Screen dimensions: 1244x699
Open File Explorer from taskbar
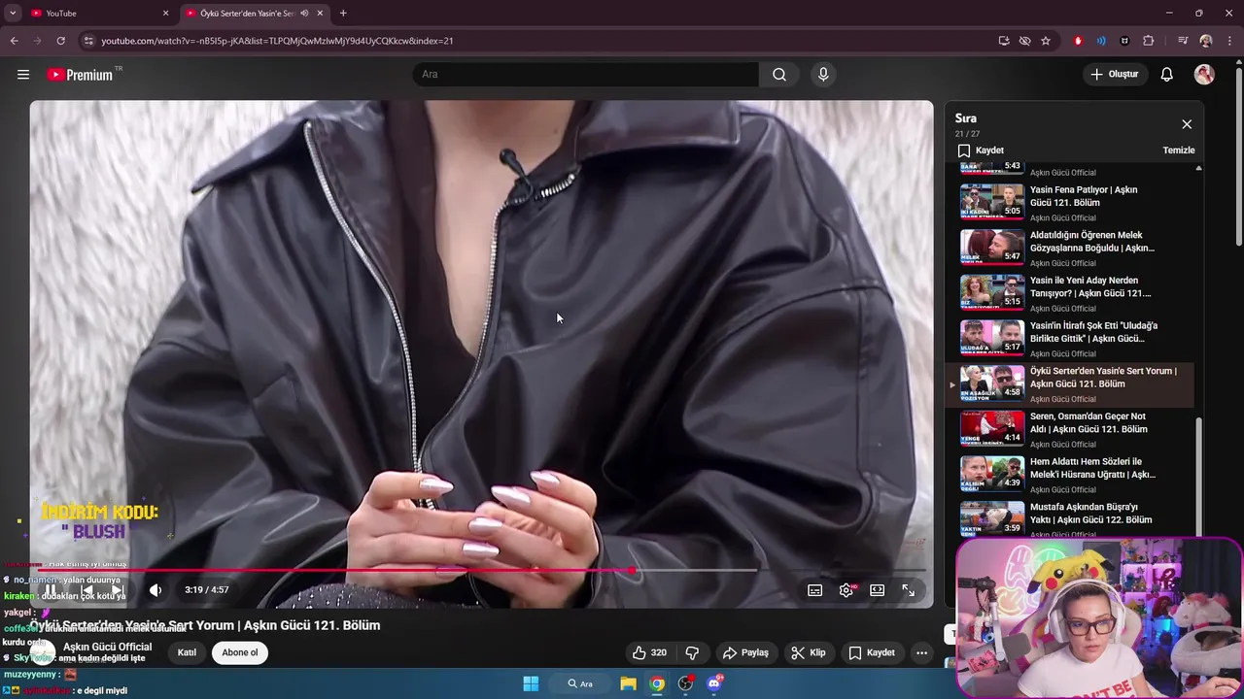(x=628, y=683)
